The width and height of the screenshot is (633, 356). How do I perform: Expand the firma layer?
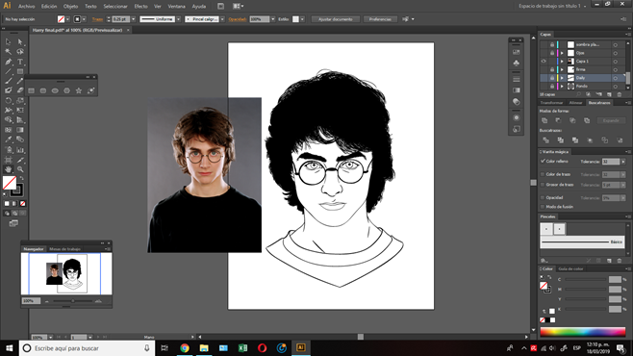(562, 69)
